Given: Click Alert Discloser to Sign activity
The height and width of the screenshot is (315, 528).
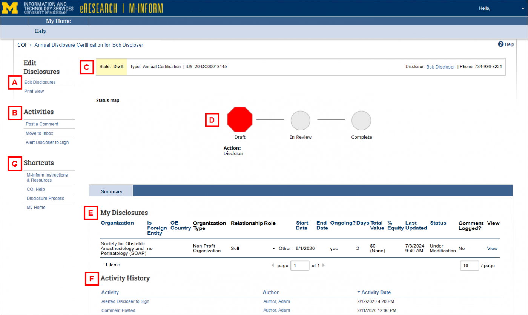Looking at the screenshot, I should 47,142.
